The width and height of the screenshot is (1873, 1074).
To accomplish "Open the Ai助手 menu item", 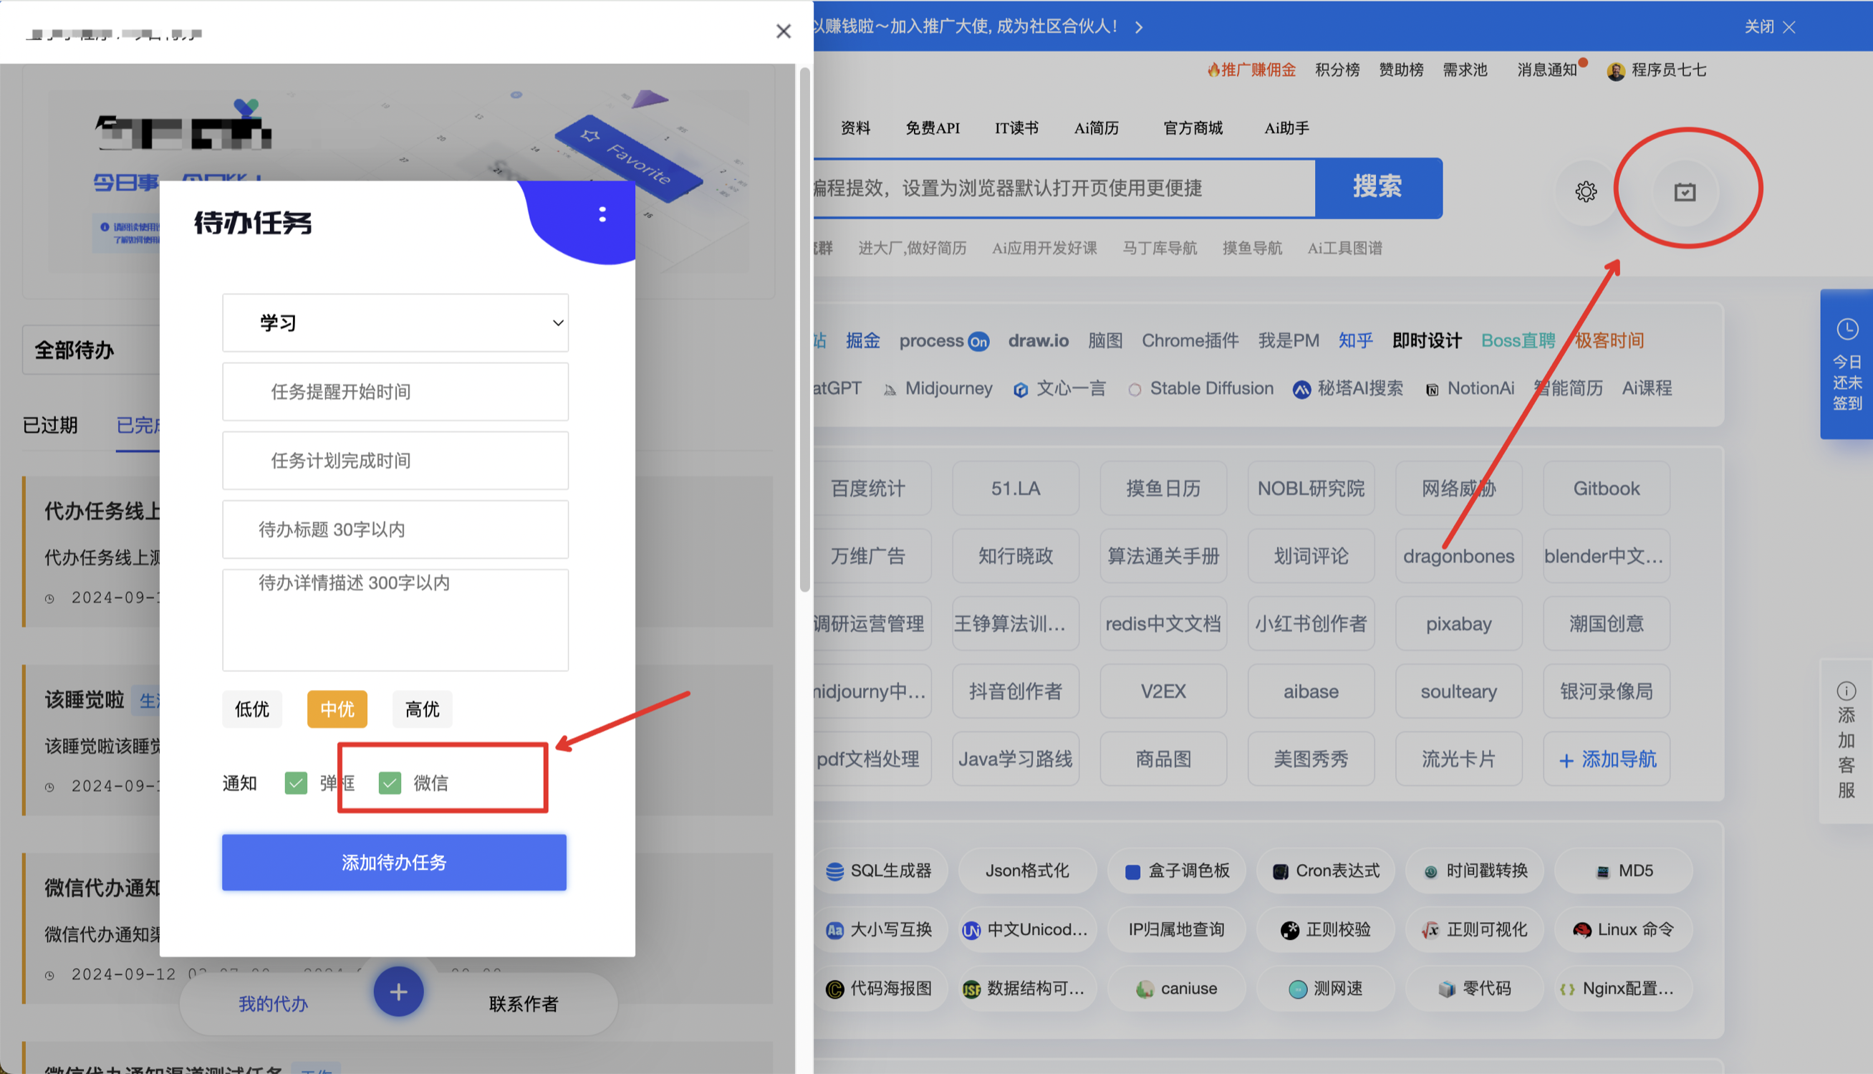I will [1286, 128].
